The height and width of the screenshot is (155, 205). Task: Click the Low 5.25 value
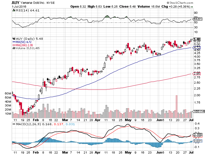click(x=110, y=6)
